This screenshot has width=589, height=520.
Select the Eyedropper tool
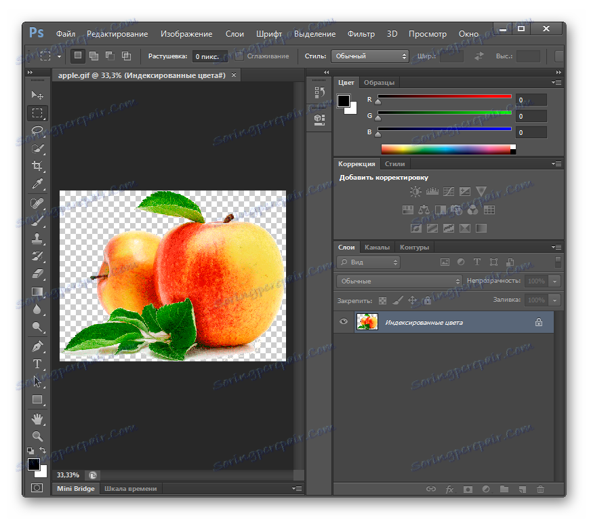[x=37, y=184]
